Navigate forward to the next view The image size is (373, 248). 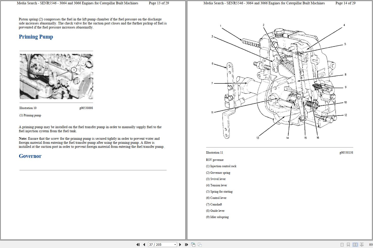tap(200, 244)
